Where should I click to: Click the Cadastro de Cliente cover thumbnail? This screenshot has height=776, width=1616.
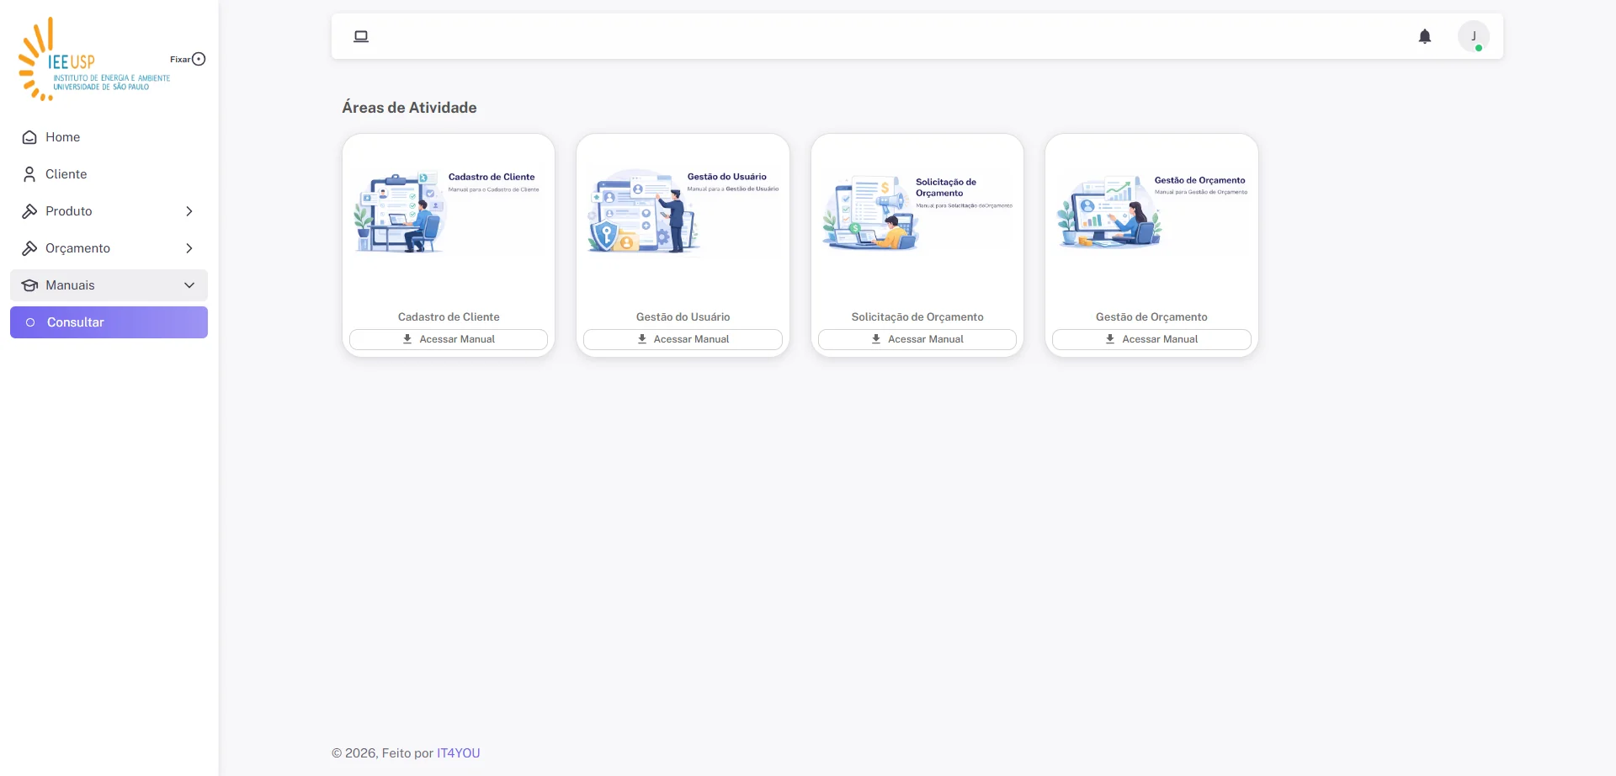click(x=449, y=214)
